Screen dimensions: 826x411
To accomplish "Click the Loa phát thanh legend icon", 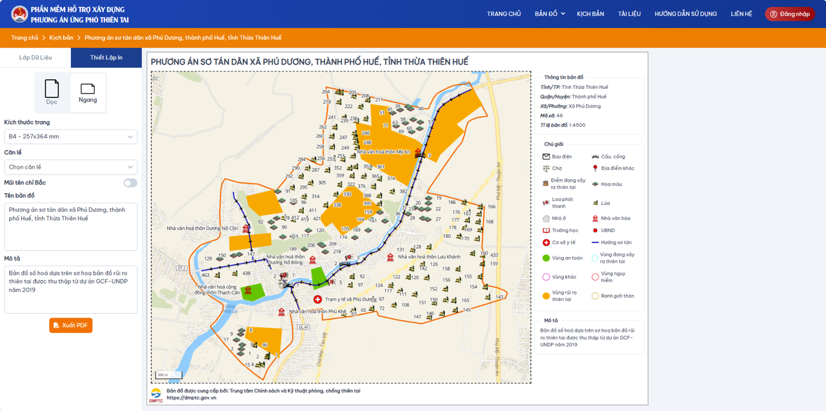I will point(546,203).
